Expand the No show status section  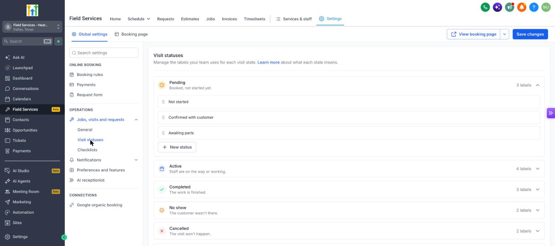[x=537, y=210]
